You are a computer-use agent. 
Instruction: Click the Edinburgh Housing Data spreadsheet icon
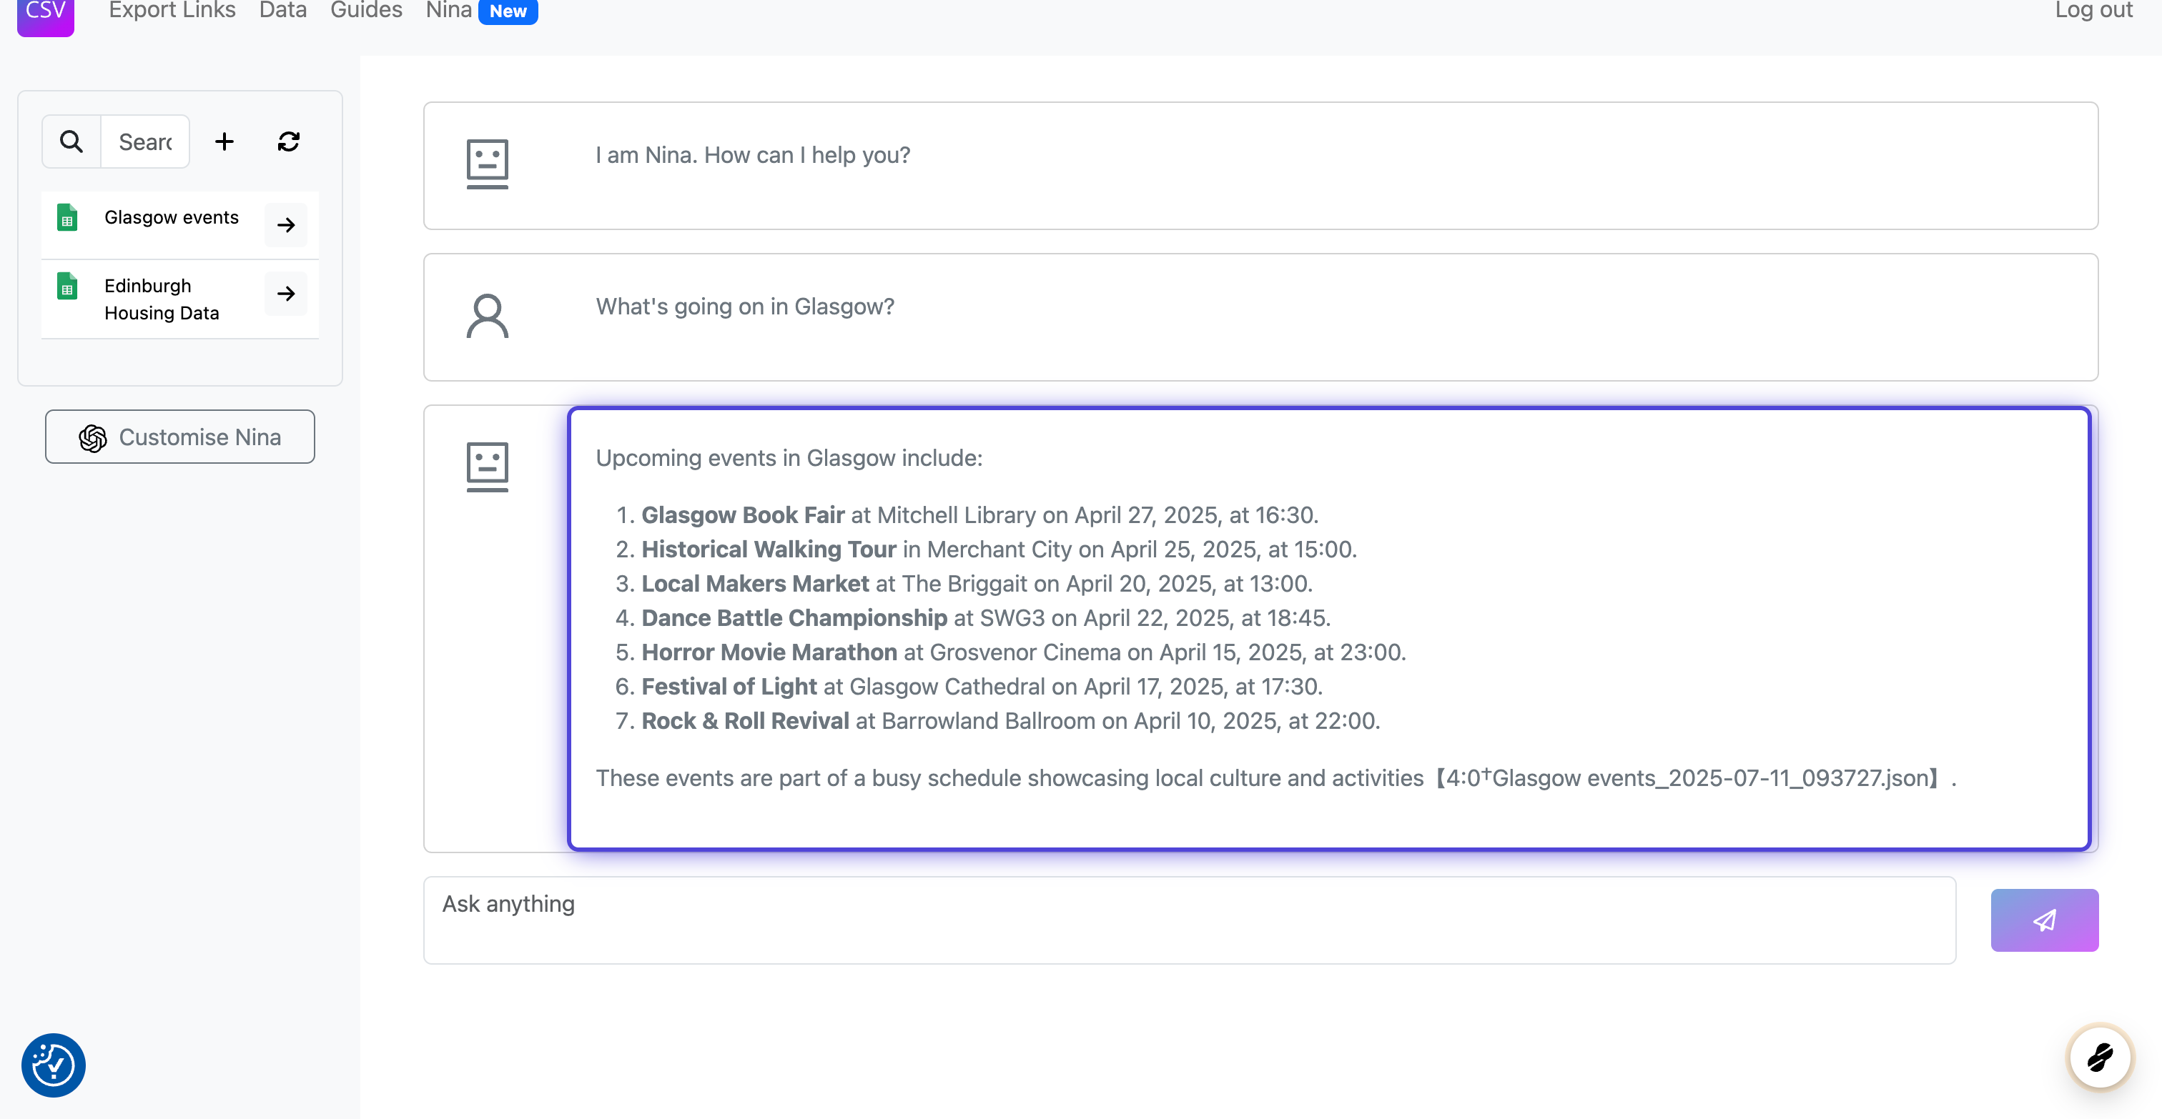(x=67, y=286)
